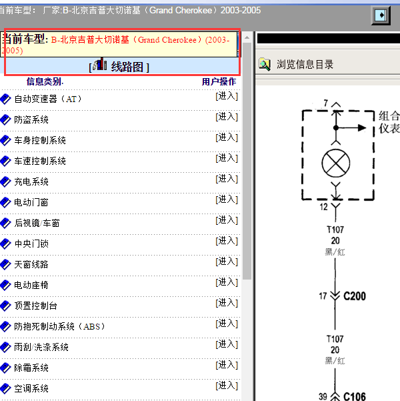The image size is (400, 401).
Task: Click the book icon beside 空调系统
Action: 5,389
